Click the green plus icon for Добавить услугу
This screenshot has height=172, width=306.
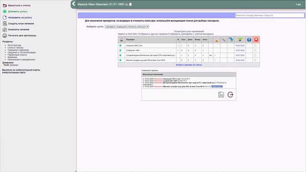pos(5,11)
